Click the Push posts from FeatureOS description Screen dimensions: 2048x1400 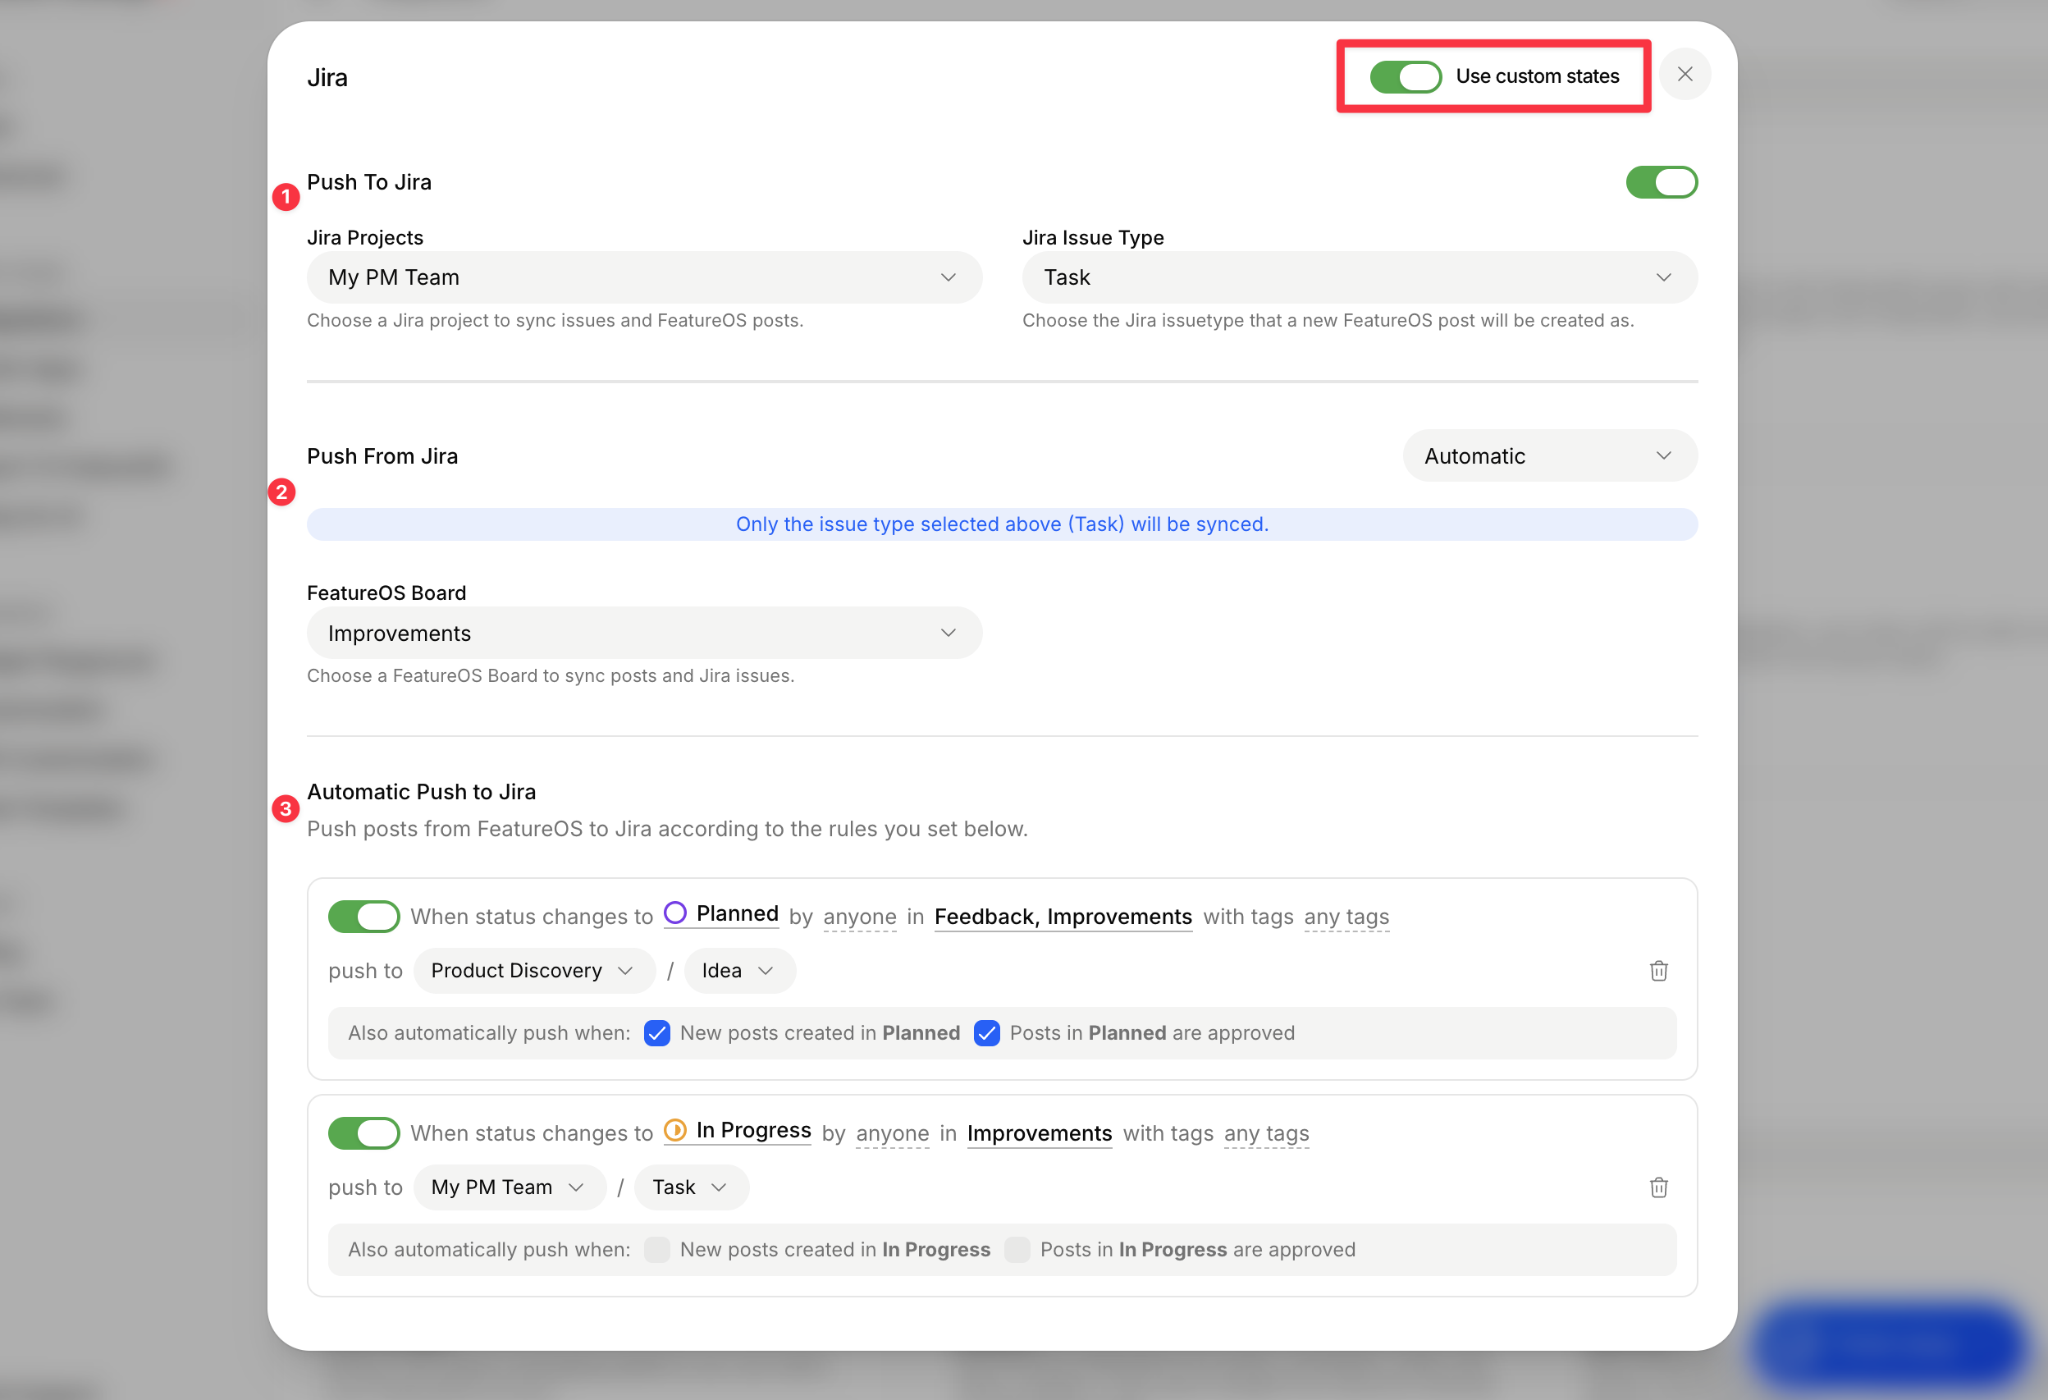click(x=667, y=830)
